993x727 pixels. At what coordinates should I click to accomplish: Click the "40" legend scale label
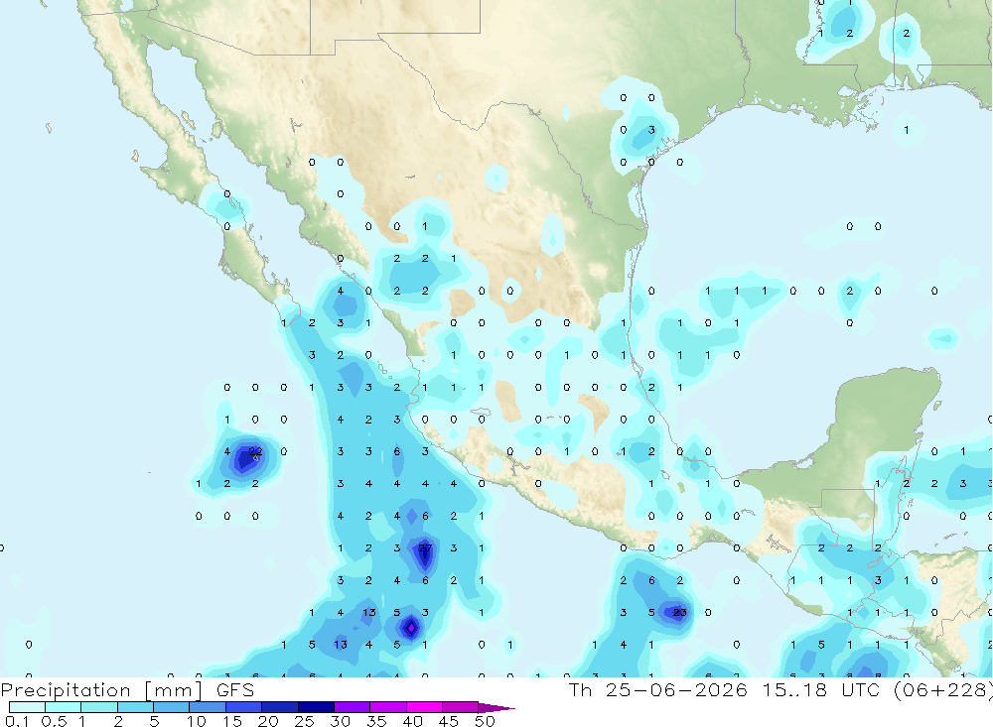(x=412, y=721)
